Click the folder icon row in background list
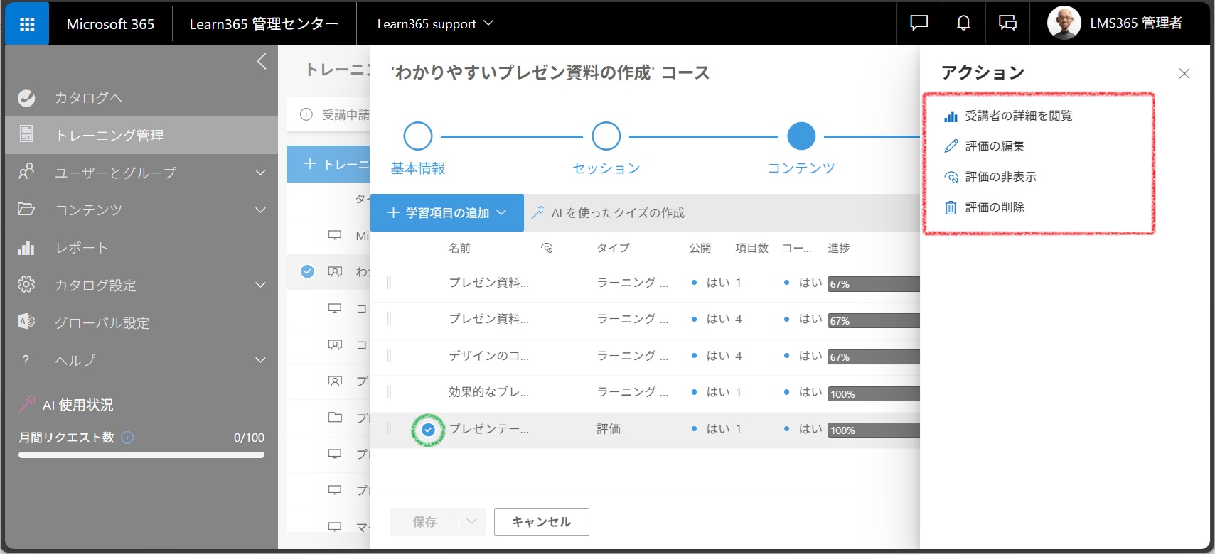Screen dimensions: 1215x554 click(335, 417)
